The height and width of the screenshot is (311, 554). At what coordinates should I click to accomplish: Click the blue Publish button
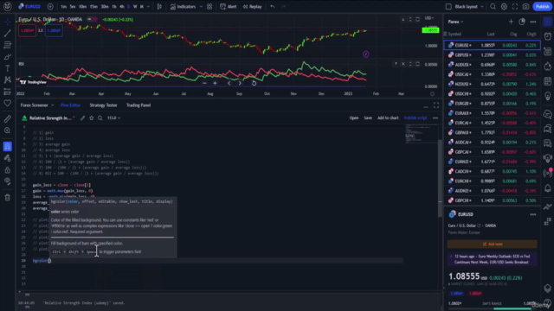(x=543, y=6)
